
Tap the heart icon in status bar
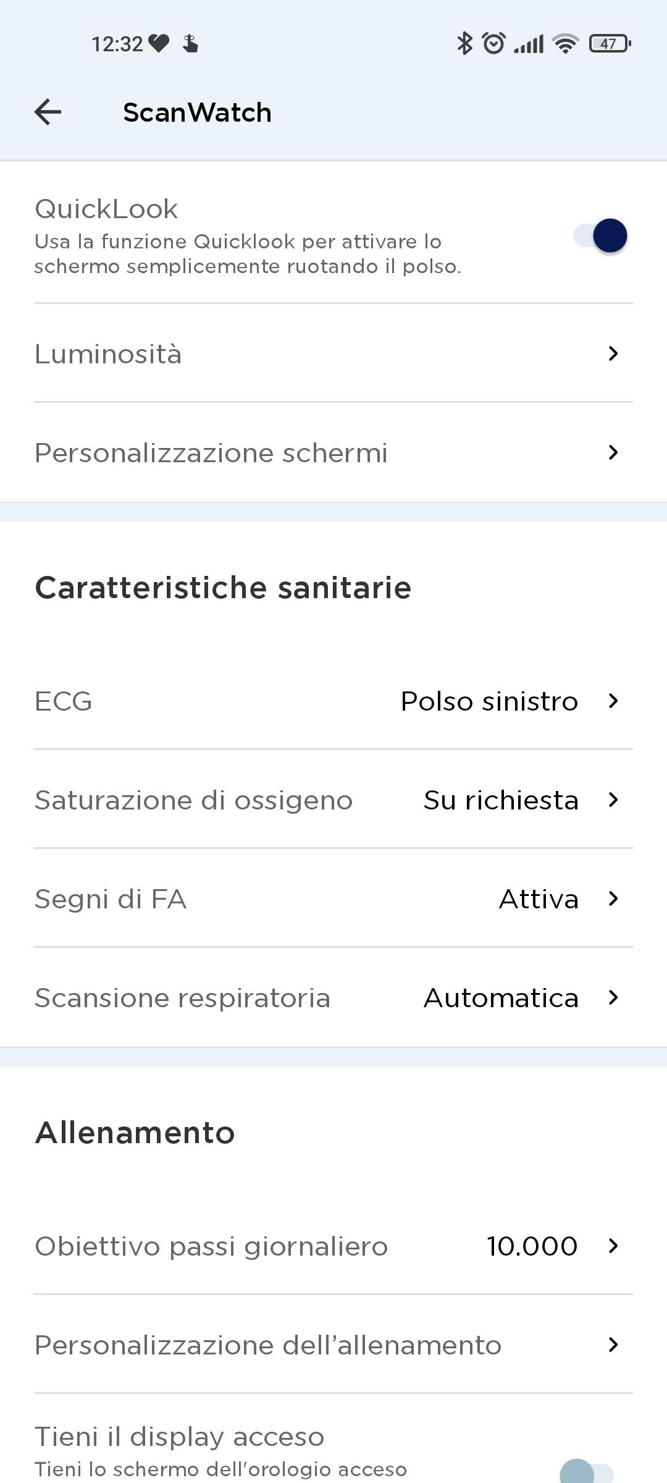[159, 43]
